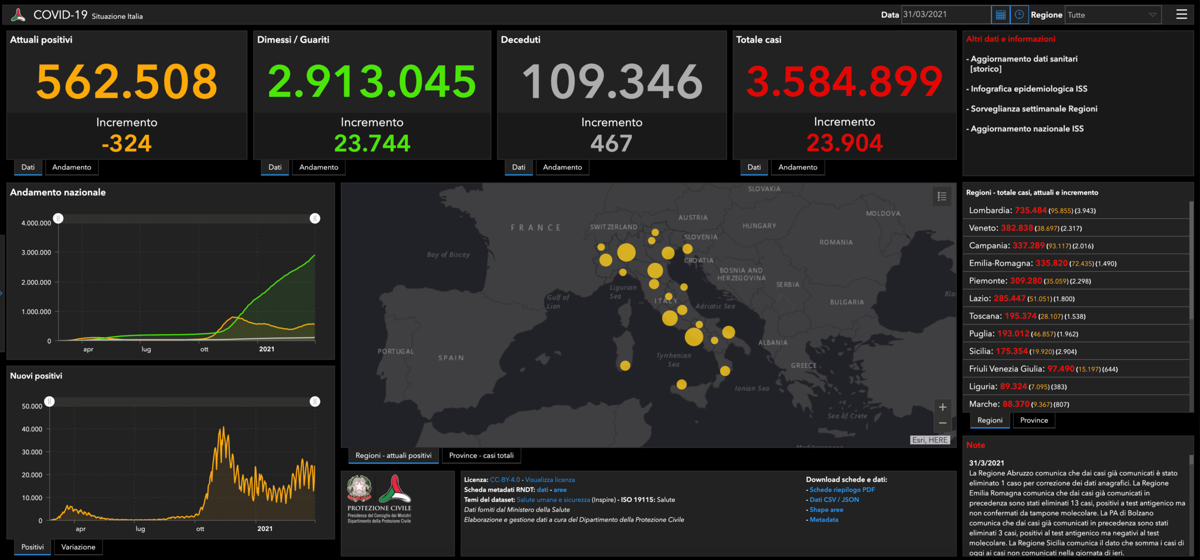Open the calendar date picker icon
The height and width of the screenshot is (560, 1200).
point(1000,15)
